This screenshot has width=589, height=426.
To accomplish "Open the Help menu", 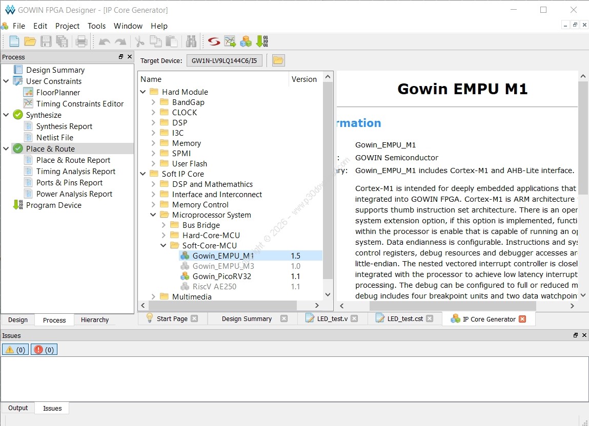I will pyautogui.click(x=159, y=26).
